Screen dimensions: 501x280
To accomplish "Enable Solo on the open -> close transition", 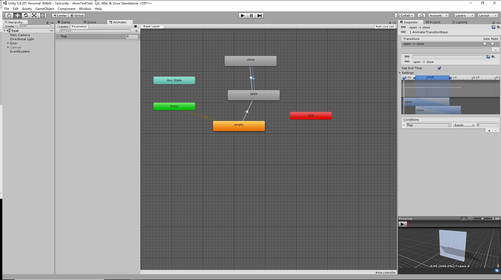I will point(485,44).
